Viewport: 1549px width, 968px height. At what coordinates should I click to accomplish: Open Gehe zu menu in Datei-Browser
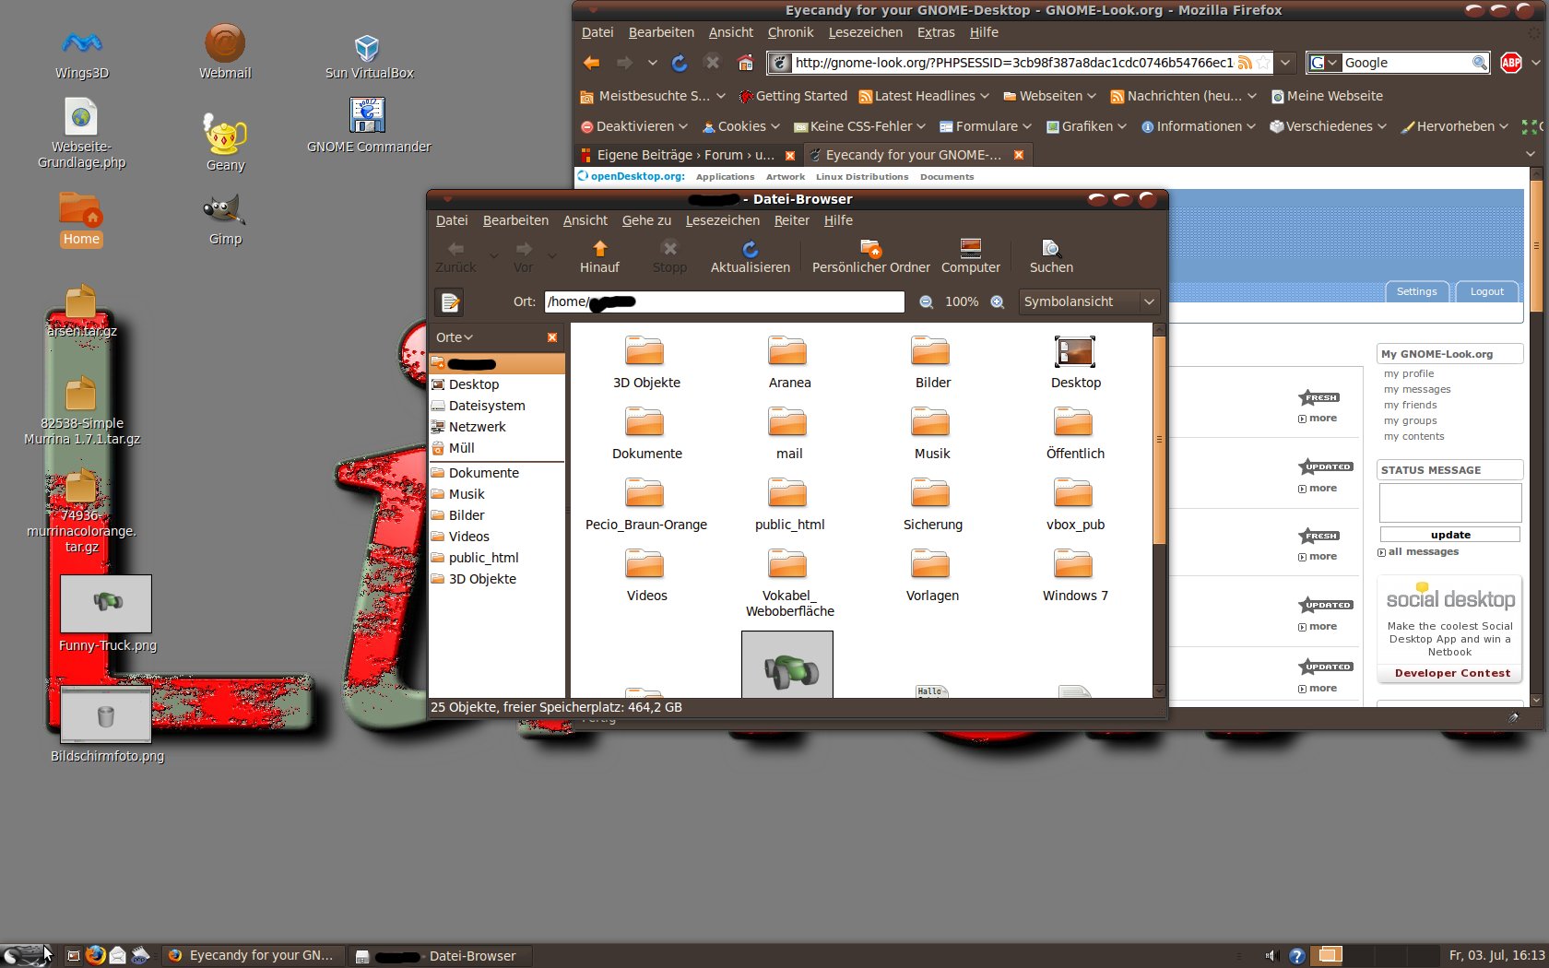coord(646,220)
